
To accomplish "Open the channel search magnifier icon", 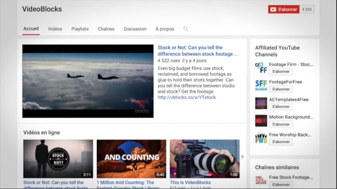I will pyautogui.click(x=186, y=29).
